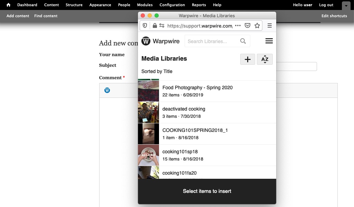
Task: Open the Structure menu
Action: click(x=74, y=5)
